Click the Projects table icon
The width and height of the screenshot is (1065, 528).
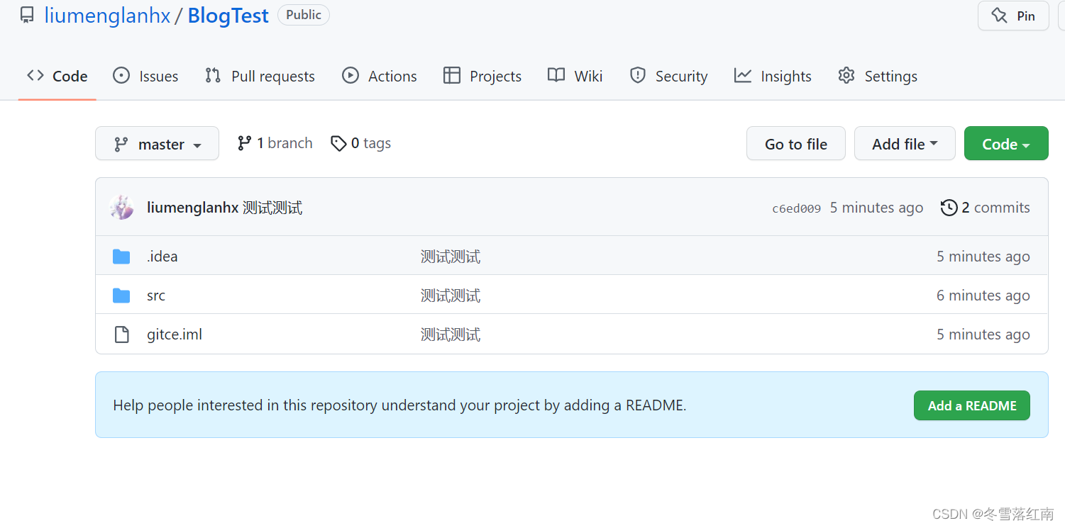click(x=452, y=75)
